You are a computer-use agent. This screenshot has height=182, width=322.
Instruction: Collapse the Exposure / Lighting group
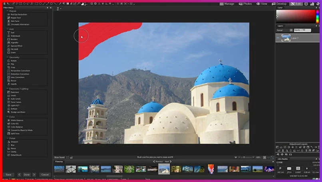pos(8,89)
